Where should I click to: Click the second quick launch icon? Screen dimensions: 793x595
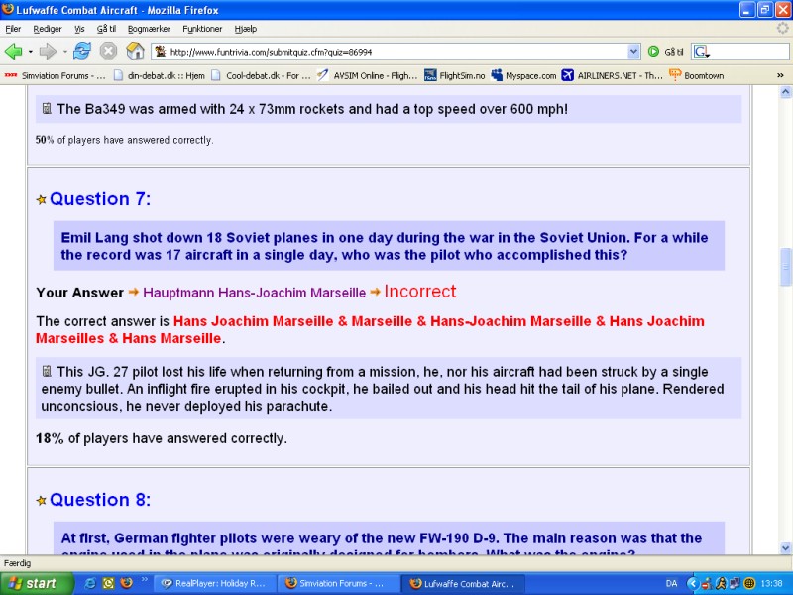[x=108, y=583]
